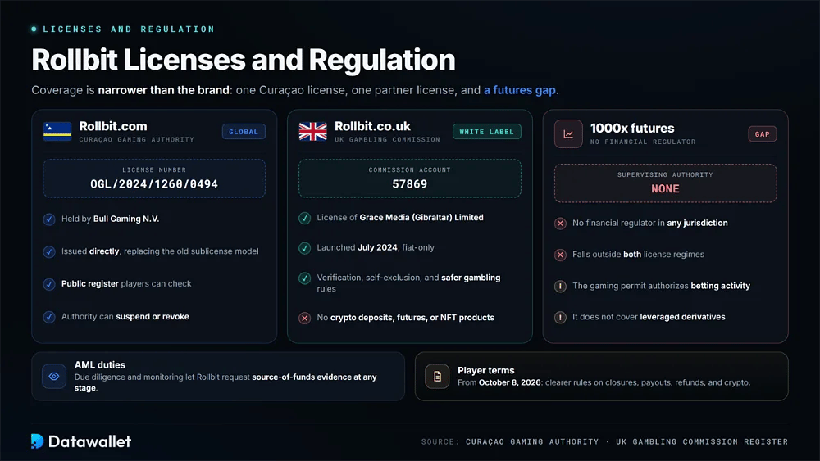Viewport: 820px width, 461px height.
Task: Click "The gaming permit authorizes betting activity" line
Action: click(661, 286)
